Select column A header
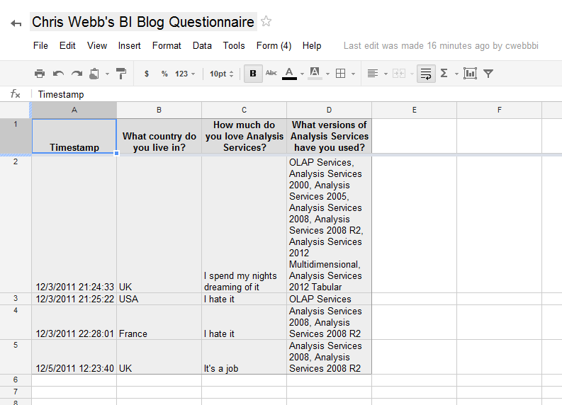This screenshot has height=405, width=562. pos(74,110)
